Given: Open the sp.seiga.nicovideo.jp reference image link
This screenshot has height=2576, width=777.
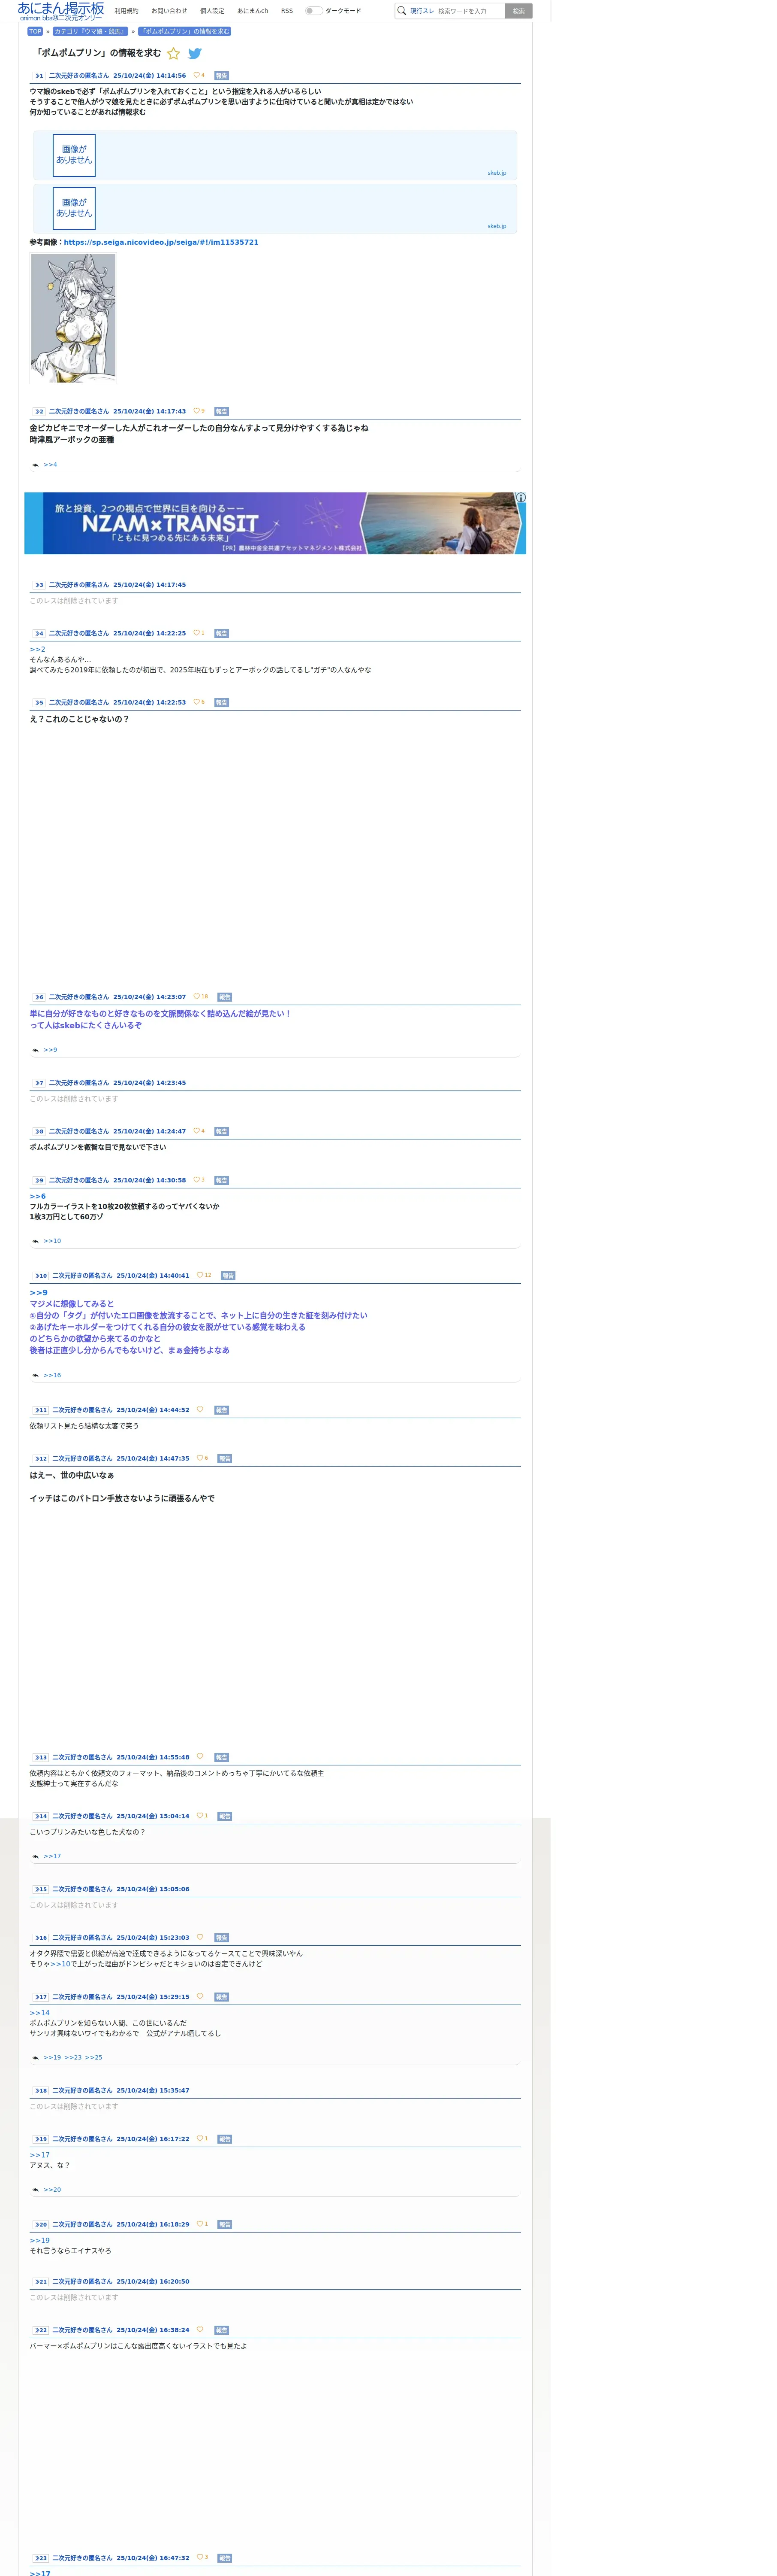Looking at the screenshot, I should (161, 242).
